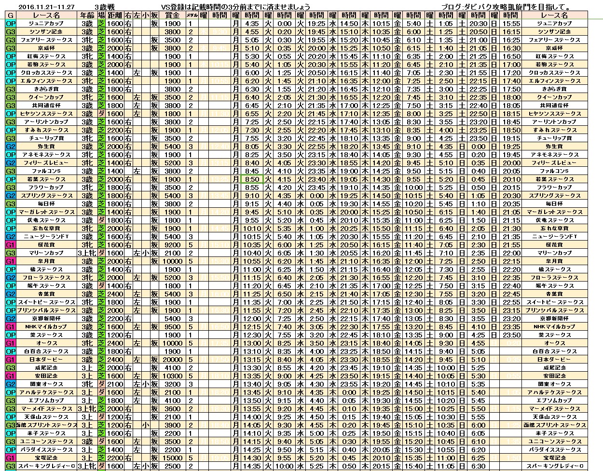
Task: Select the ダ surface cell in 天保山ステークス row
Action: point(101,417)
